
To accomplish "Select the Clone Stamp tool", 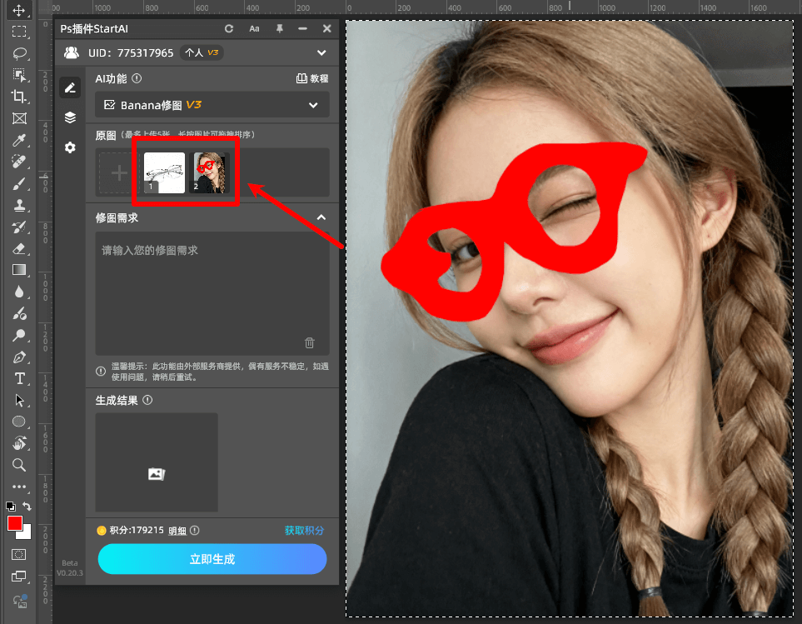I will [x=19, y=205].
